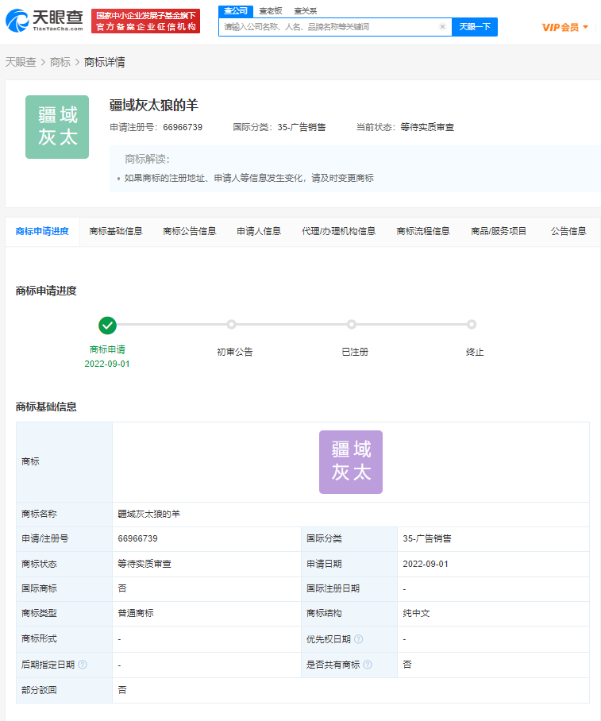Open the purple 疆域灰太 trademark image
601x721 pixels.
tap(351, 462)
